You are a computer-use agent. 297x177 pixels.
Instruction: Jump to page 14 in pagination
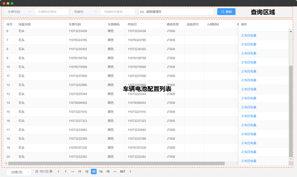coord(101,171)
